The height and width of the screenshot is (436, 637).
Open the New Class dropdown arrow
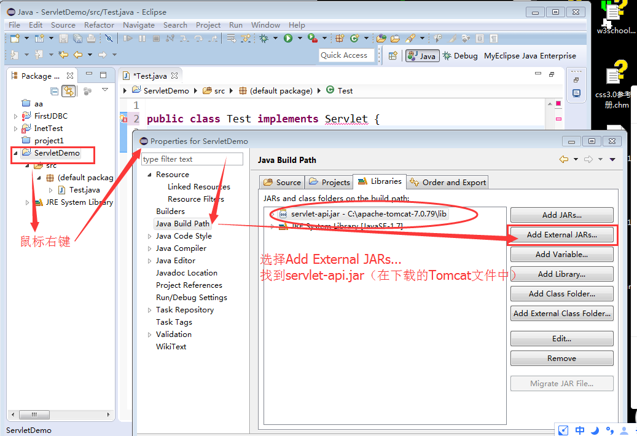366,39
